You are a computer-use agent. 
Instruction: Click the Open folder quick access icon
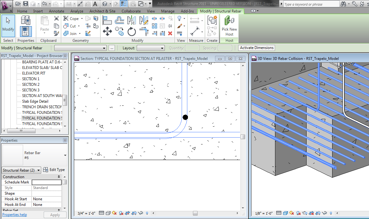pos(18,3)
